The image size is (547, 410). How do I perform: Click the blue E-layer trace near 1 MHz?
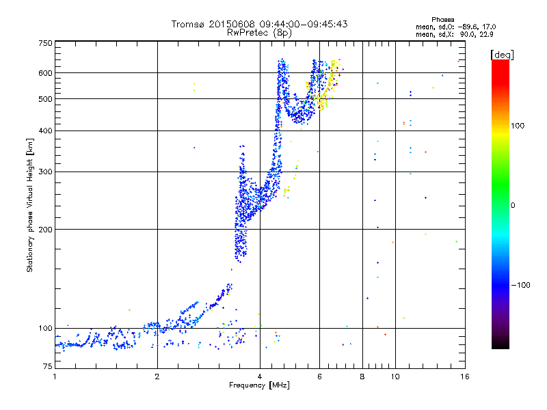tap(70, 344)
